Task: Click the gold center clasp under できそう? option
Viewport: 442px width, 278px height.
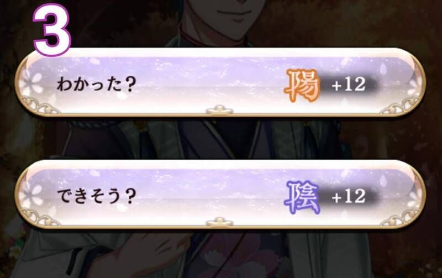Action: pyautogui.click(x=219, y=222)
